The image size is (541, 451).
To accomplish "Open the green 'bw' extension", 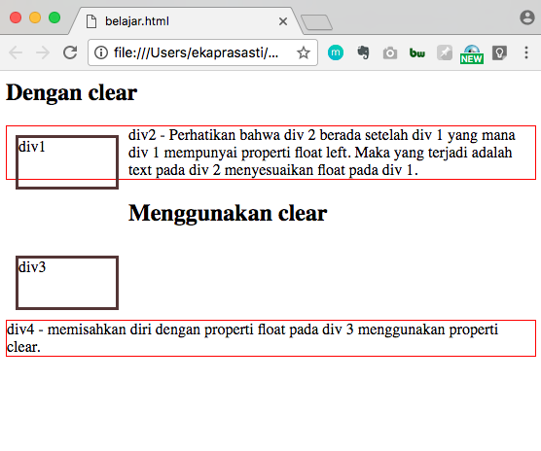I will point(417,53).
